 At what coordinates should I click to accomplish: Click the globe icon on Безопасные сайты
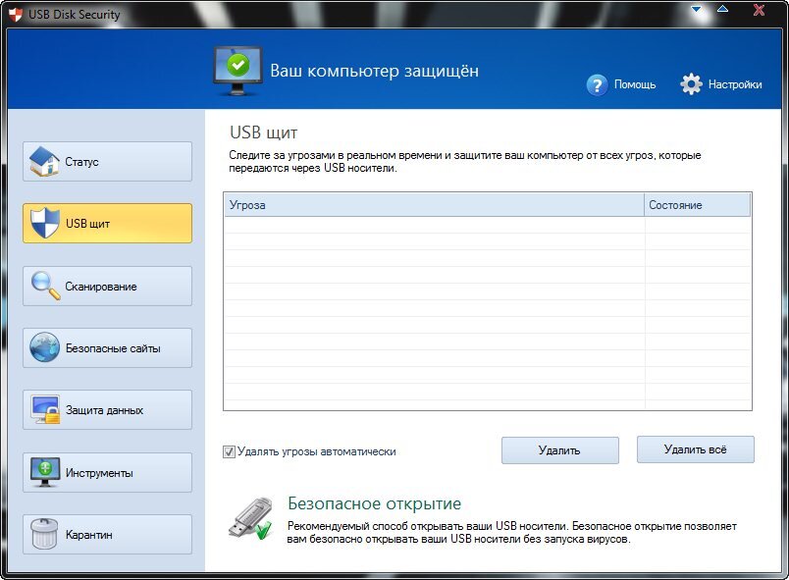click(44, 347)
